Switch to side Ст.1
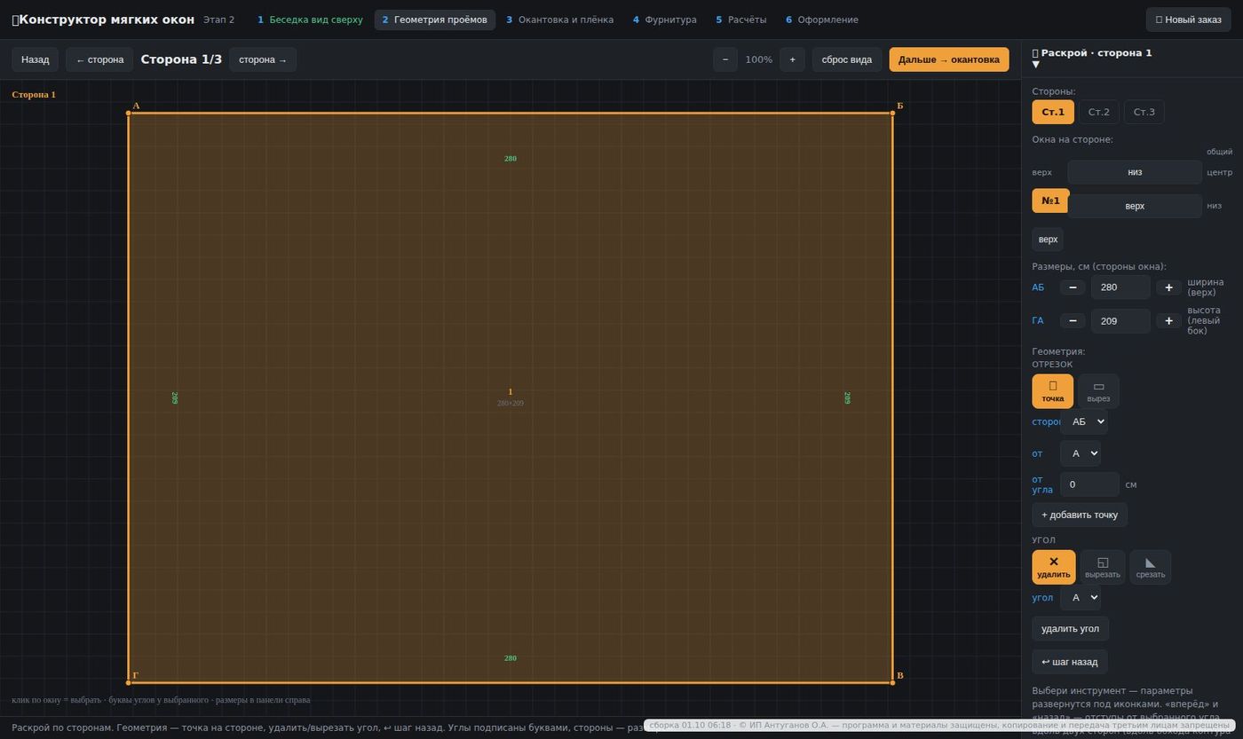 click(1053, 112)
